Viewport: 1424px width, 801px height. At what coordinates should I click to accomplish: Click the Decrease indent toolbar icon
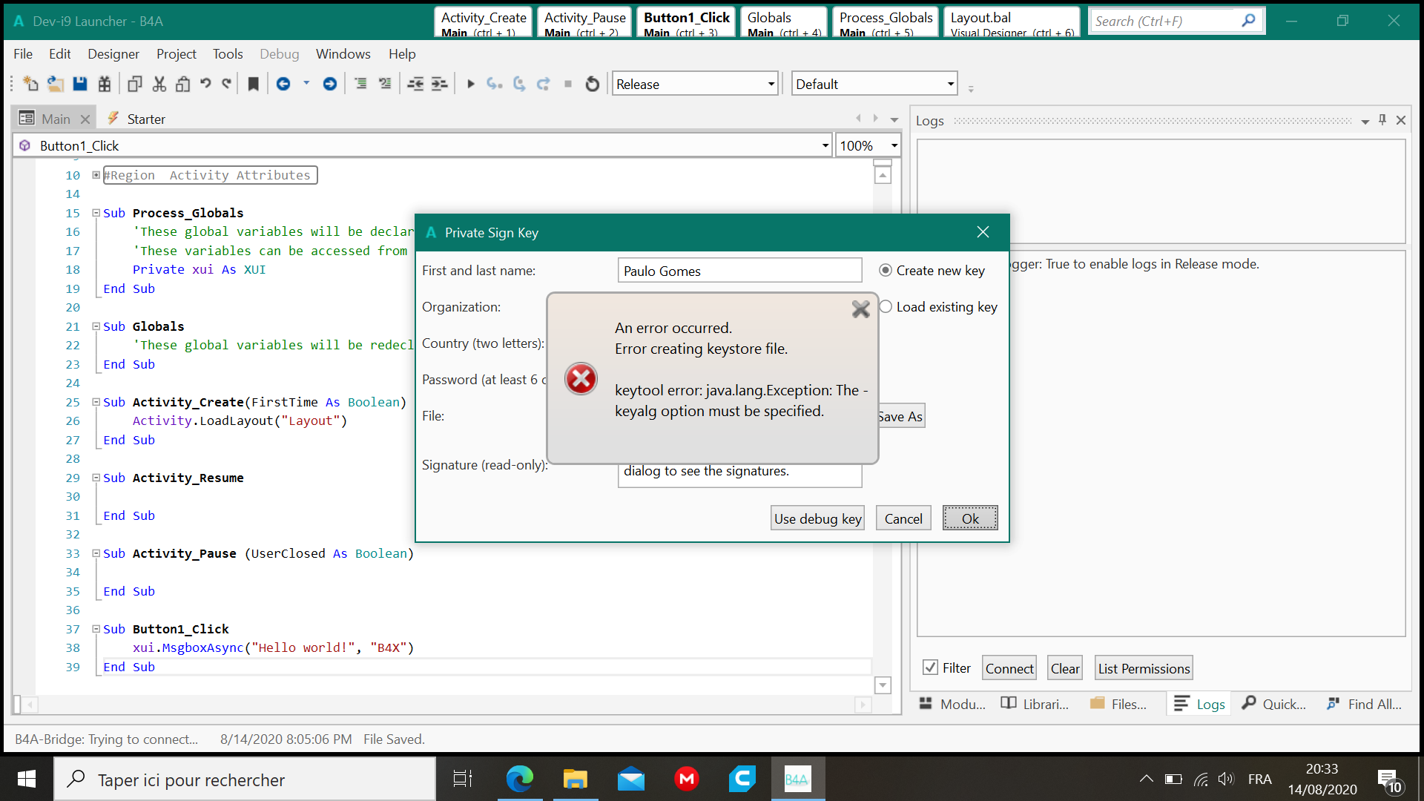[x=415, y=84]
